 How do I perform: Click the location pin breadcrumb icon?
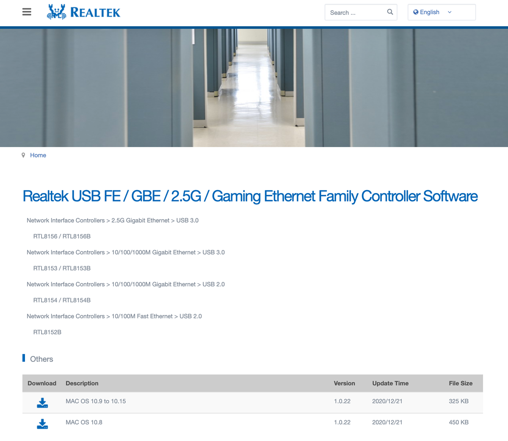23,155
